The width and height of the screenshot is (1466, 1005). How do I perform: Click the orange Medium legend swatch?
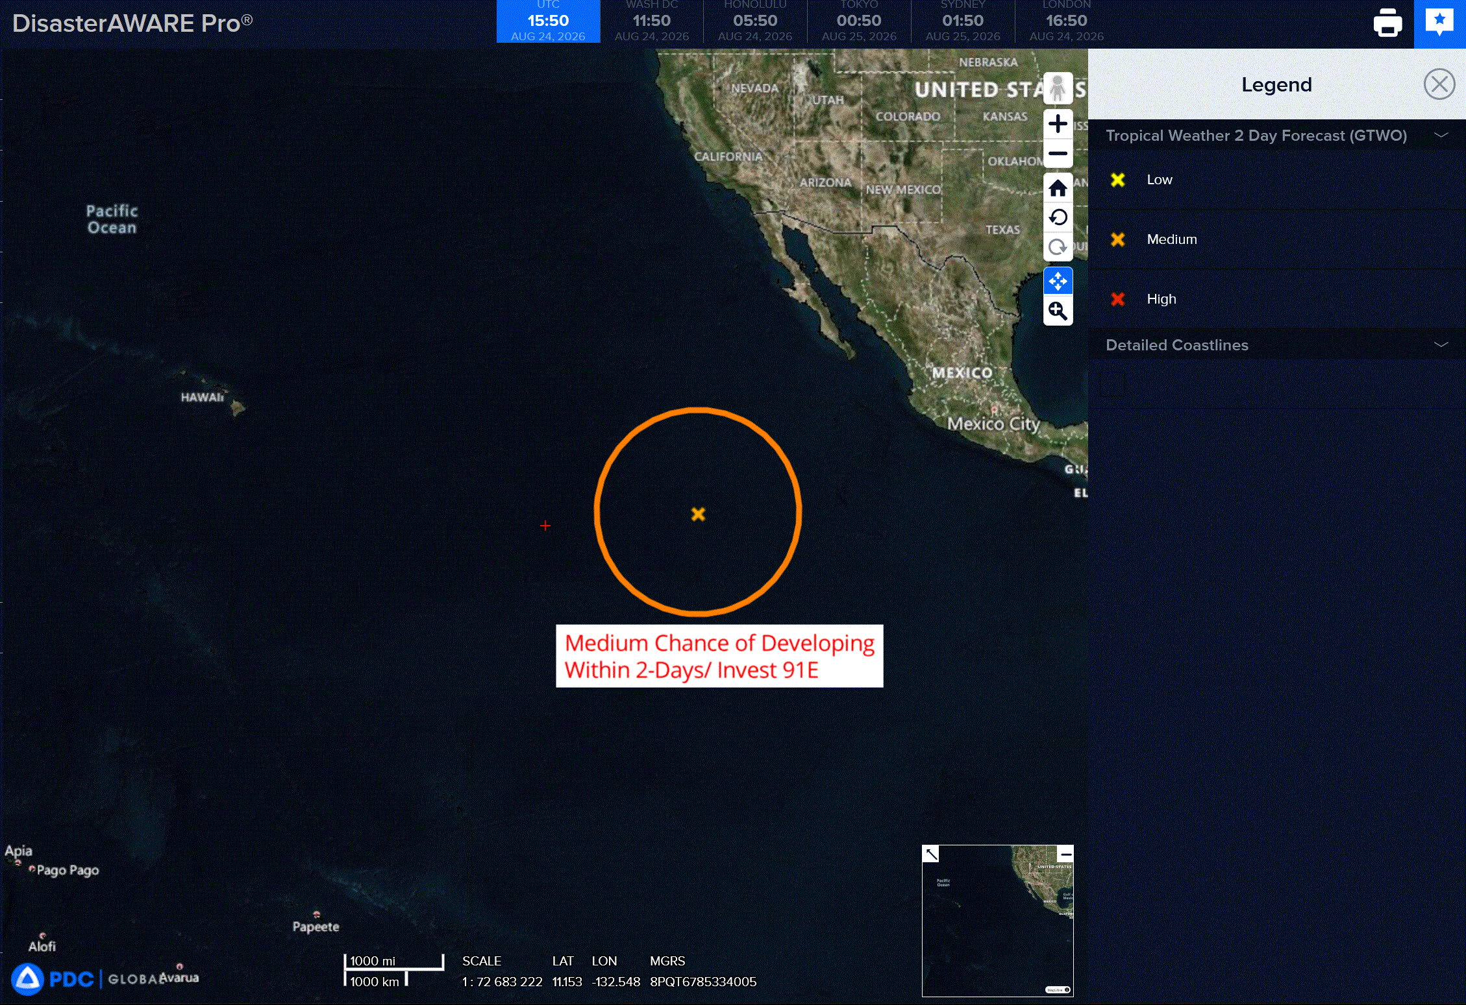[x=1117, y=239]
